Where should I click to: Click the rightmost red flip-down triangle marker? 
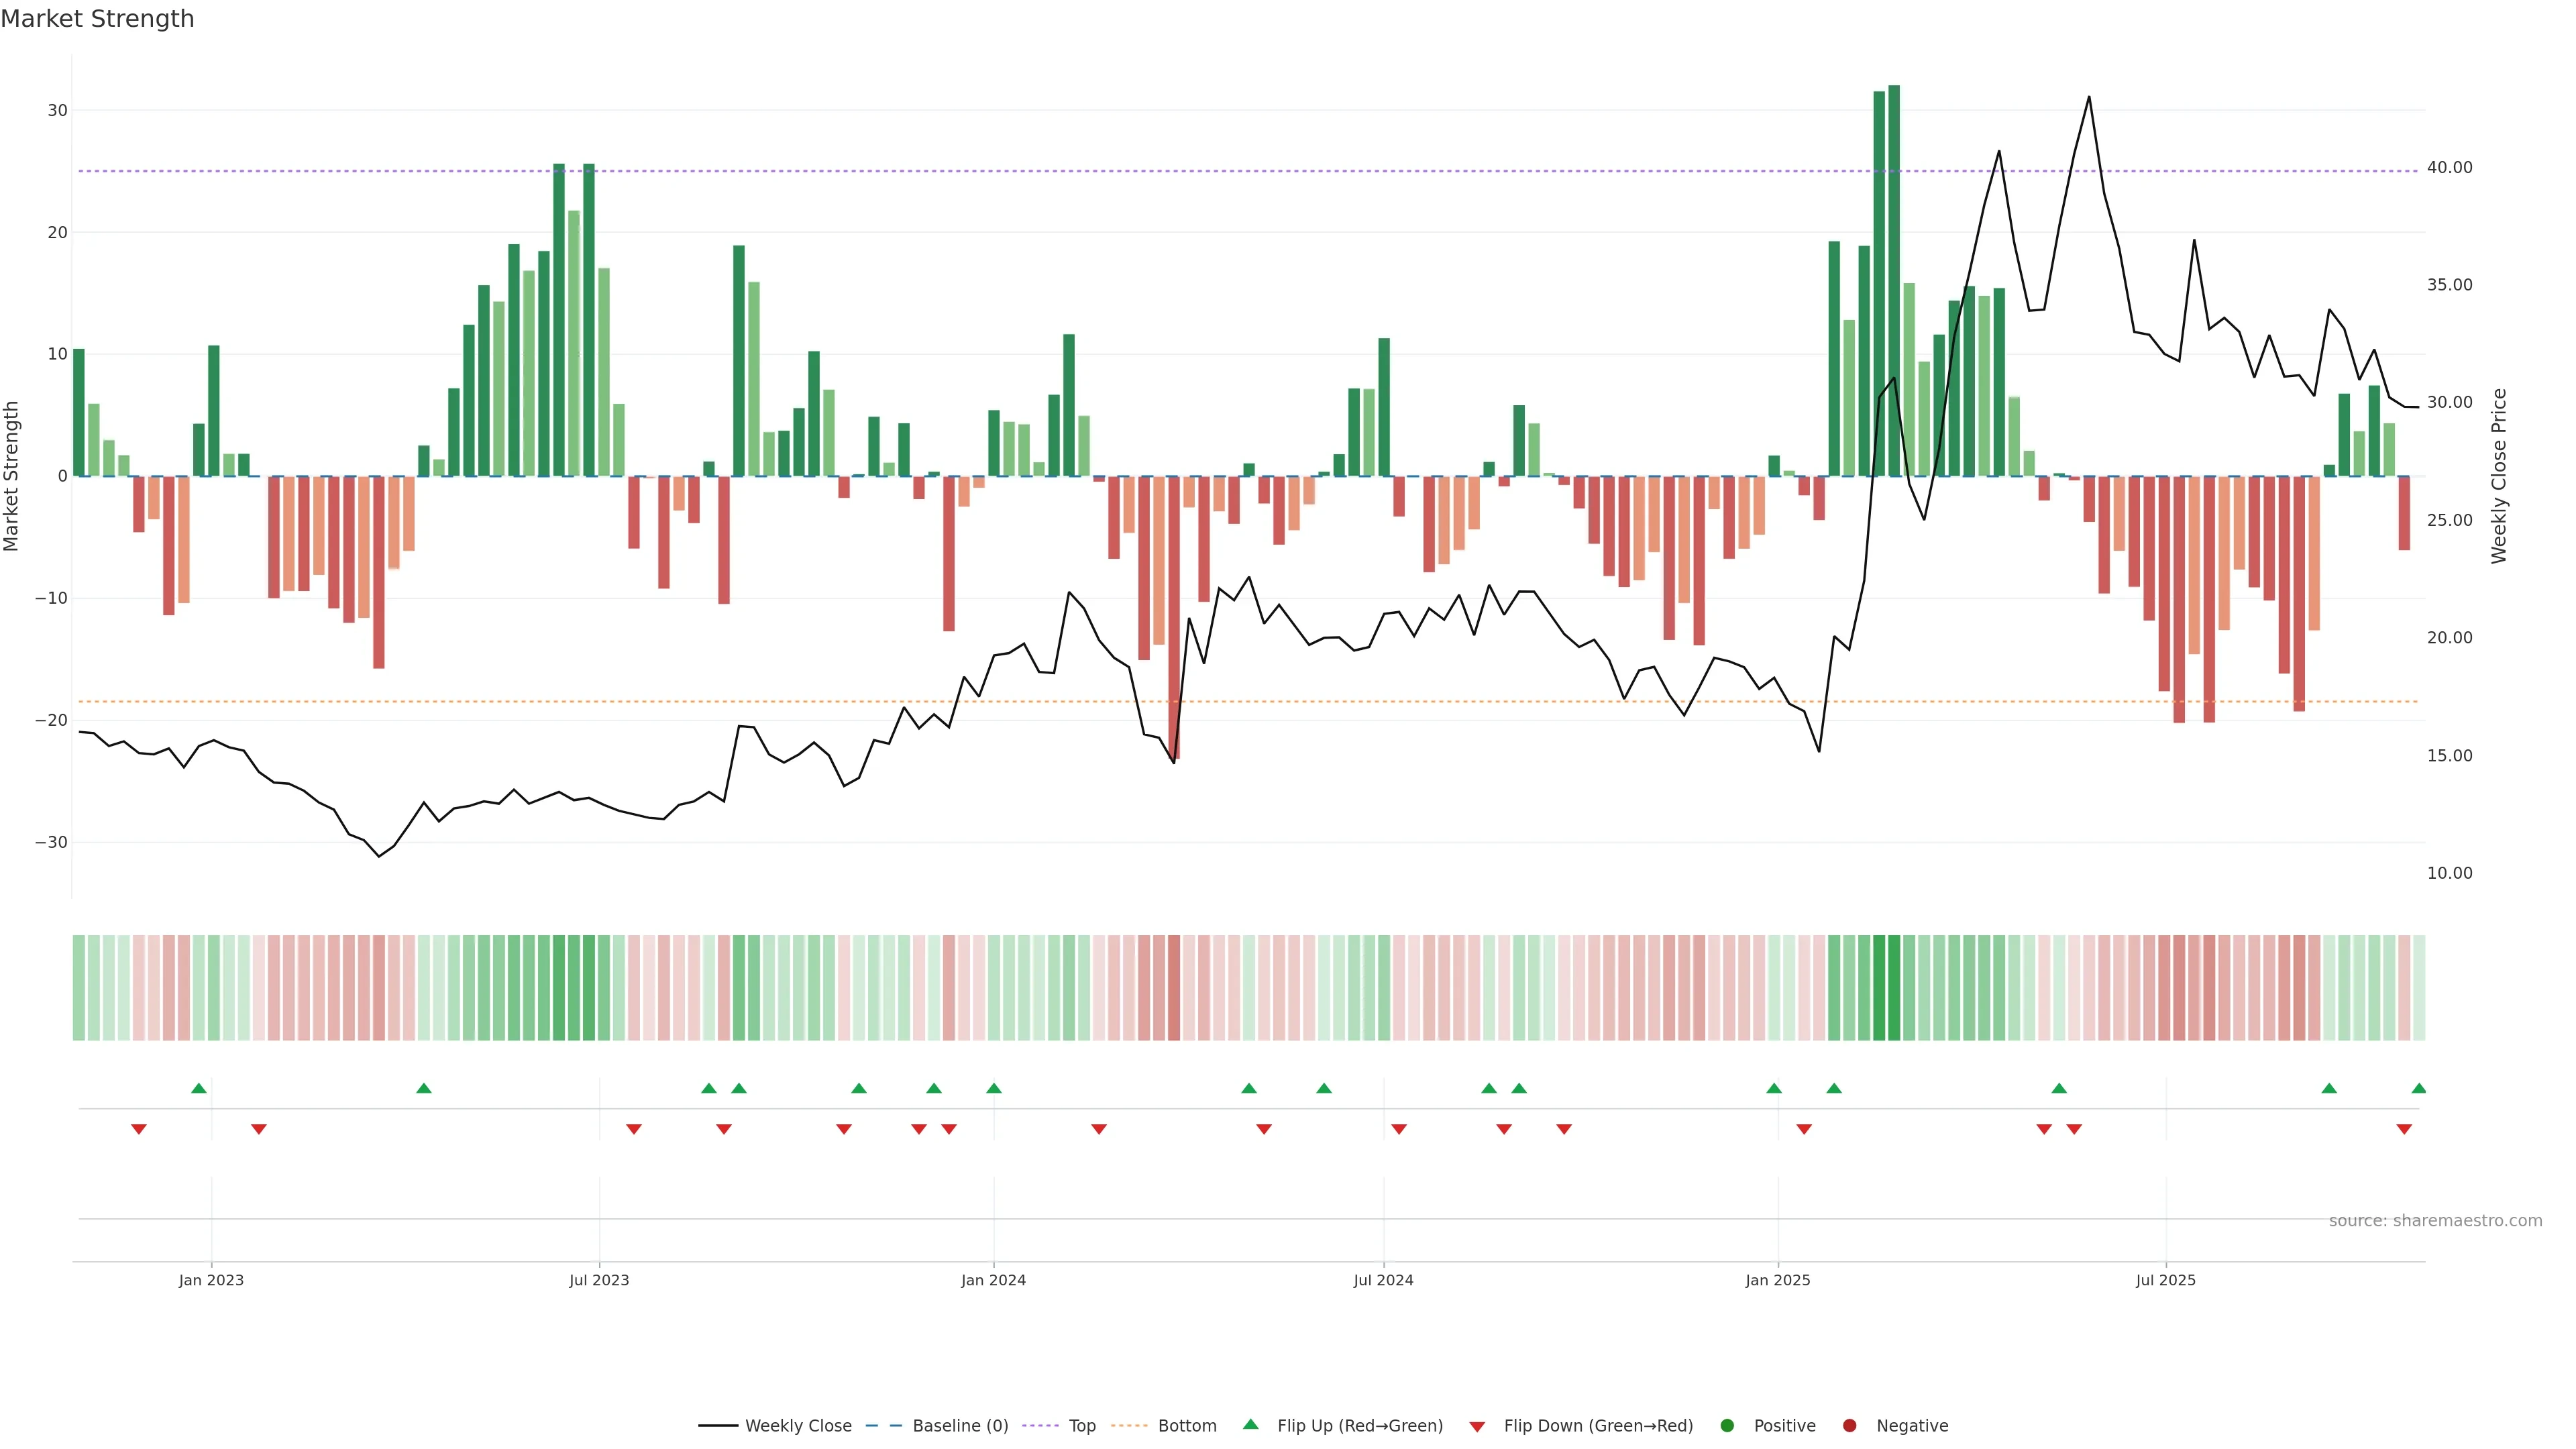tap(2404, 1129)
